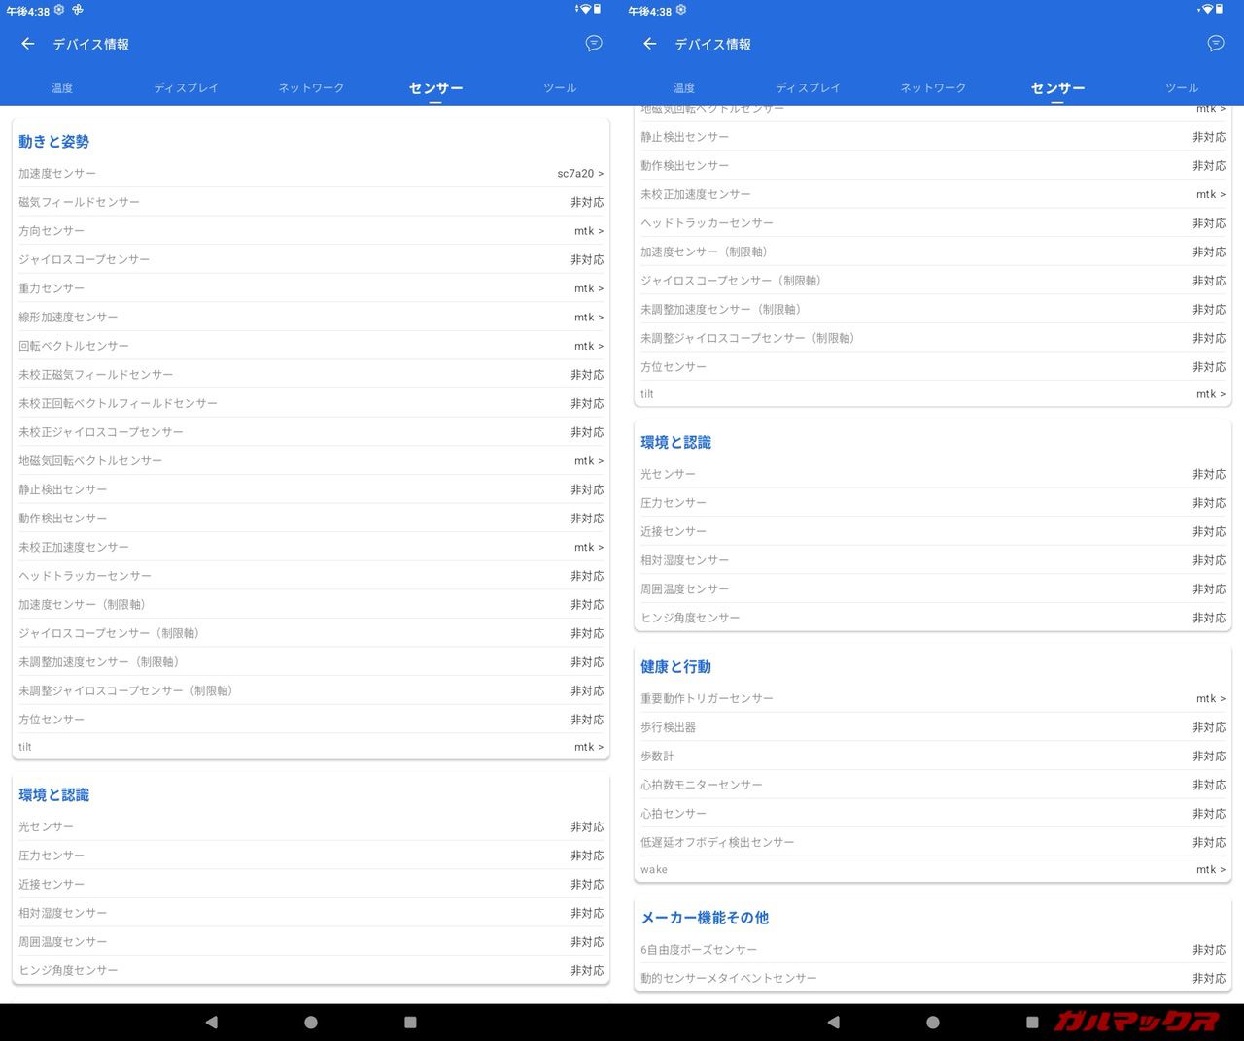Viewport: 1244px width, 1041px height.
Task: Switch to the 温度 tab on the left screen
Action: [x=62, y=88]
